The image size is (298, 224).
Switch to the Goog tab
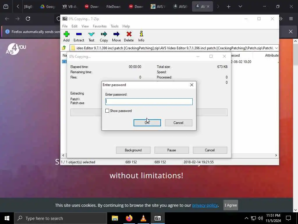[47, 7]
